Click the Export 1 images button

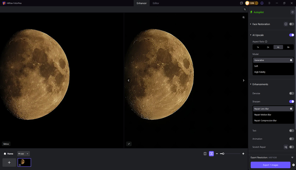pos(270,165)
